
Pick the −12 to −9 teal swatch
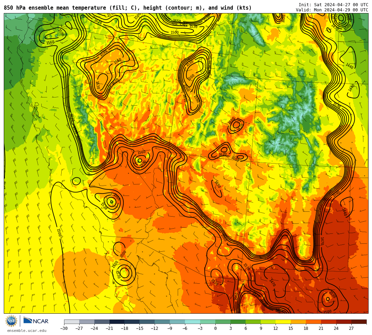[x=163, y=322]
